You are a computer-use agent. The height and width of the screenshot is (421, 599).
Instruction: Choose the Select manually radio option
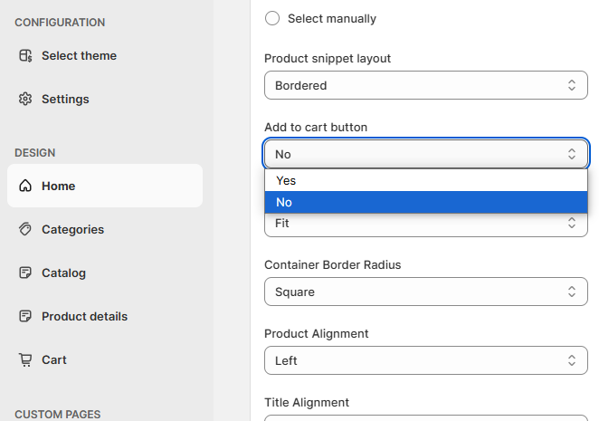click(272, 18)
